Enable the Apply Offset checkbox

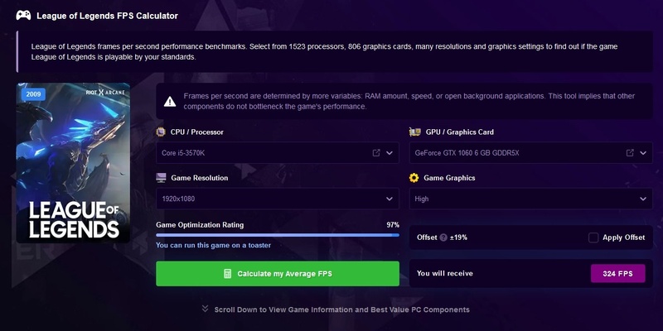[x=593, y=237]
